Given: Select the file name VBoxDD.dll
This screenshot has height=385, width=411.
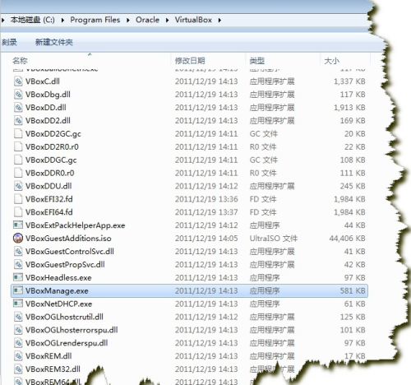Looking at the screenshot, I should pyautogui.click(x=46, y=107).
